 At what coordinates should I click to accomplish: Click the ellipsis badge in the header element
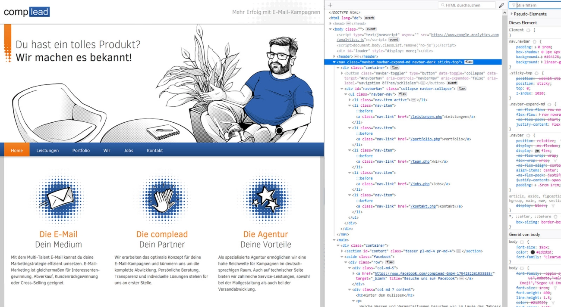(x=356, y=56)
